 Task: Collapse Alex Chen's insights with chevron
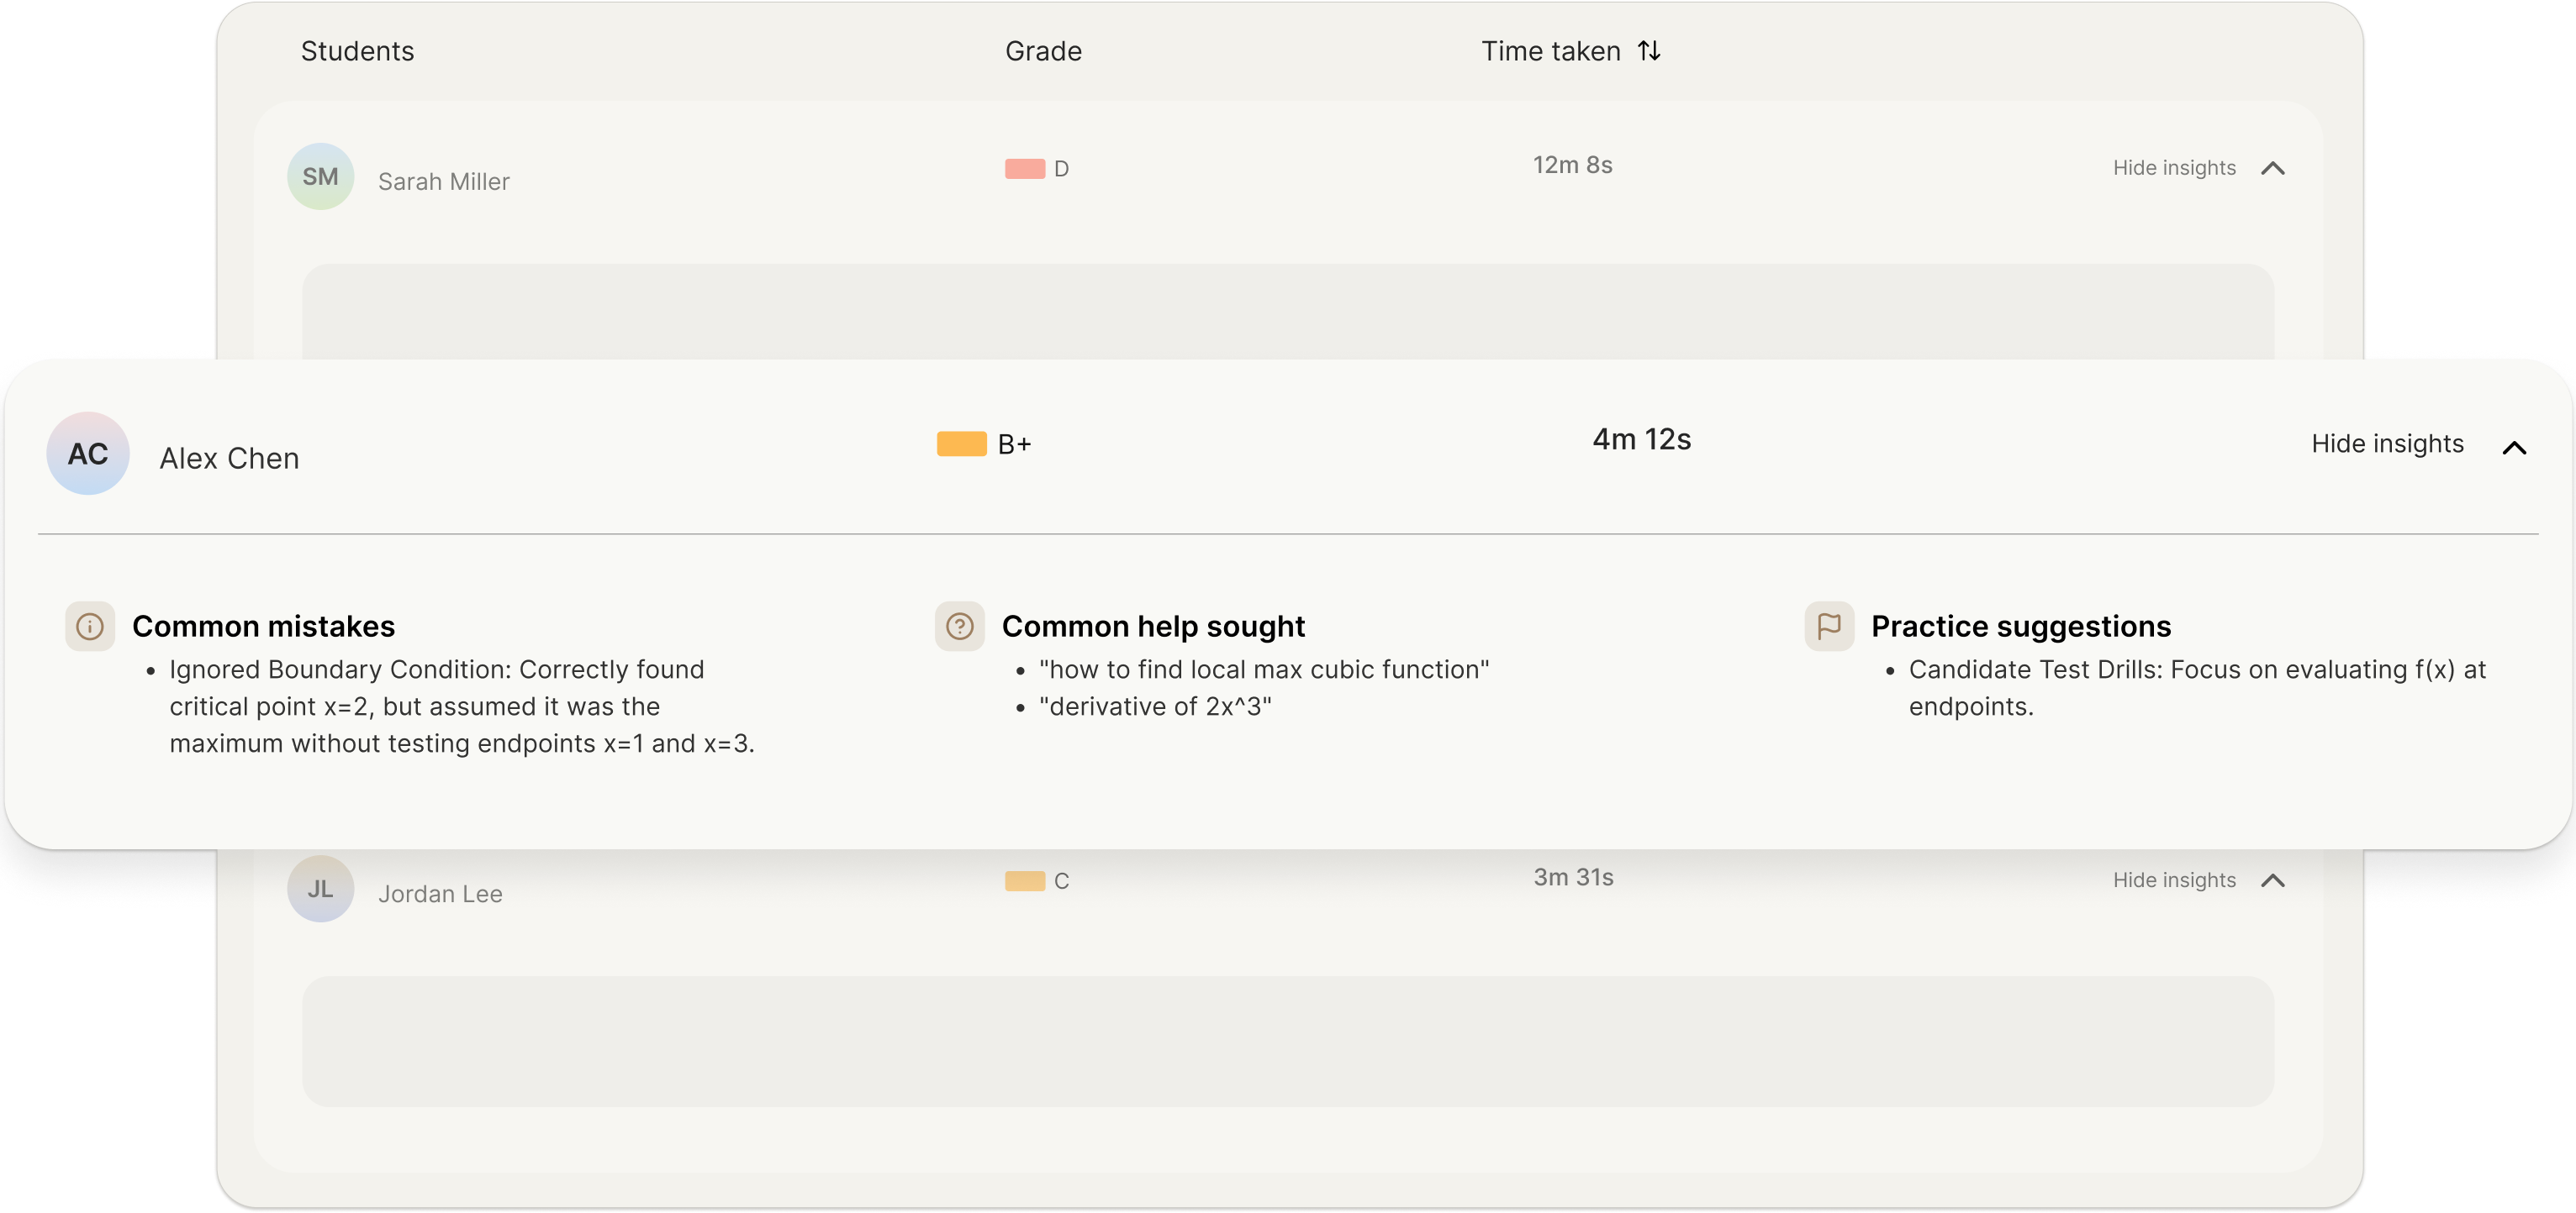tap(2514, 448)
